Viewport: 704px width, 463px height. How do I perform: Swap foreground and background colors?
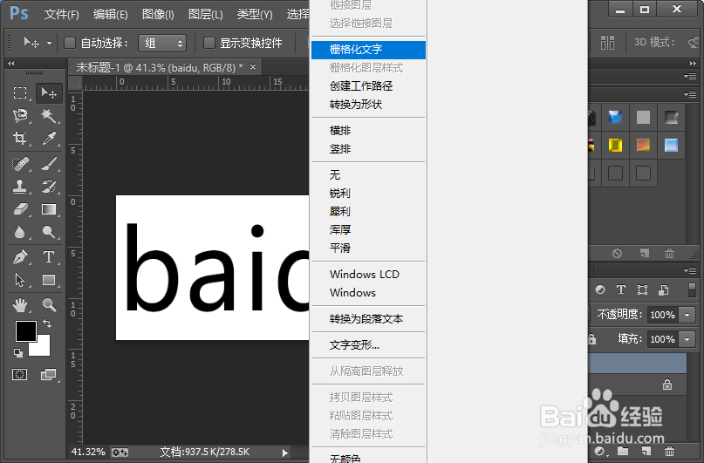(x=47, y=323)
